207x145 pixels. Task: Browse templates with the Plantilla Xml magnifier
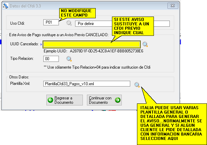point(137,84)
